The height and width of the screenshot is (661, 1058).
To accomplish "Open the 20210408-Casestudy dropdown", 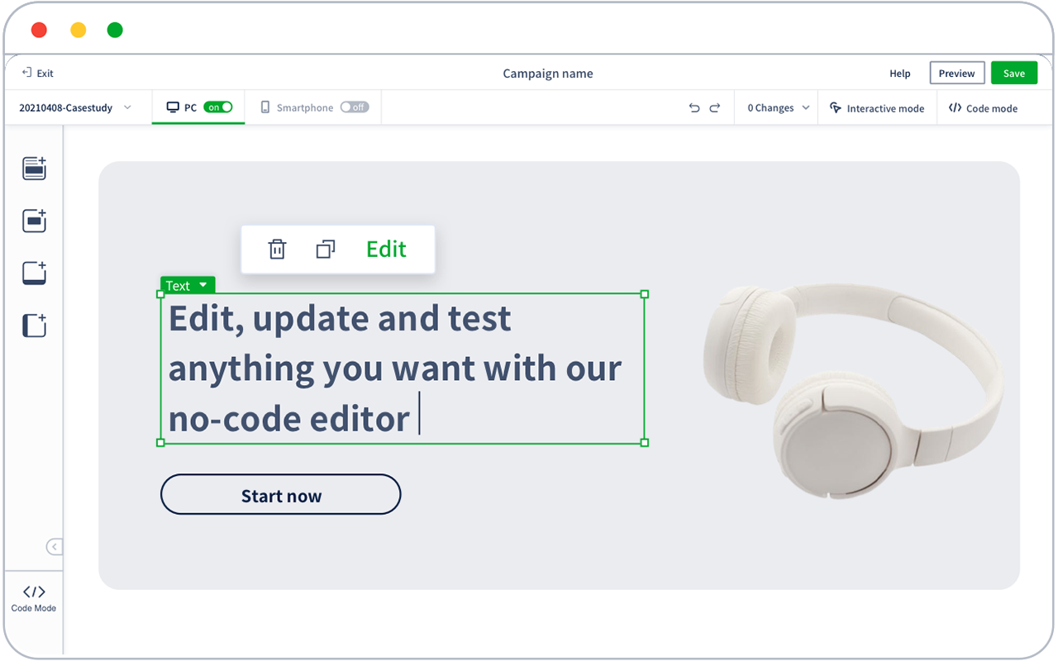I will click(75, 107).
